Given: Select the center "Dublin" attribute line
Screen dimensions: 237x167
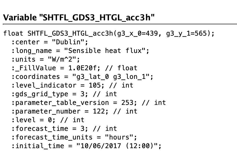Looking at the screenshot, I should (50, 42).
